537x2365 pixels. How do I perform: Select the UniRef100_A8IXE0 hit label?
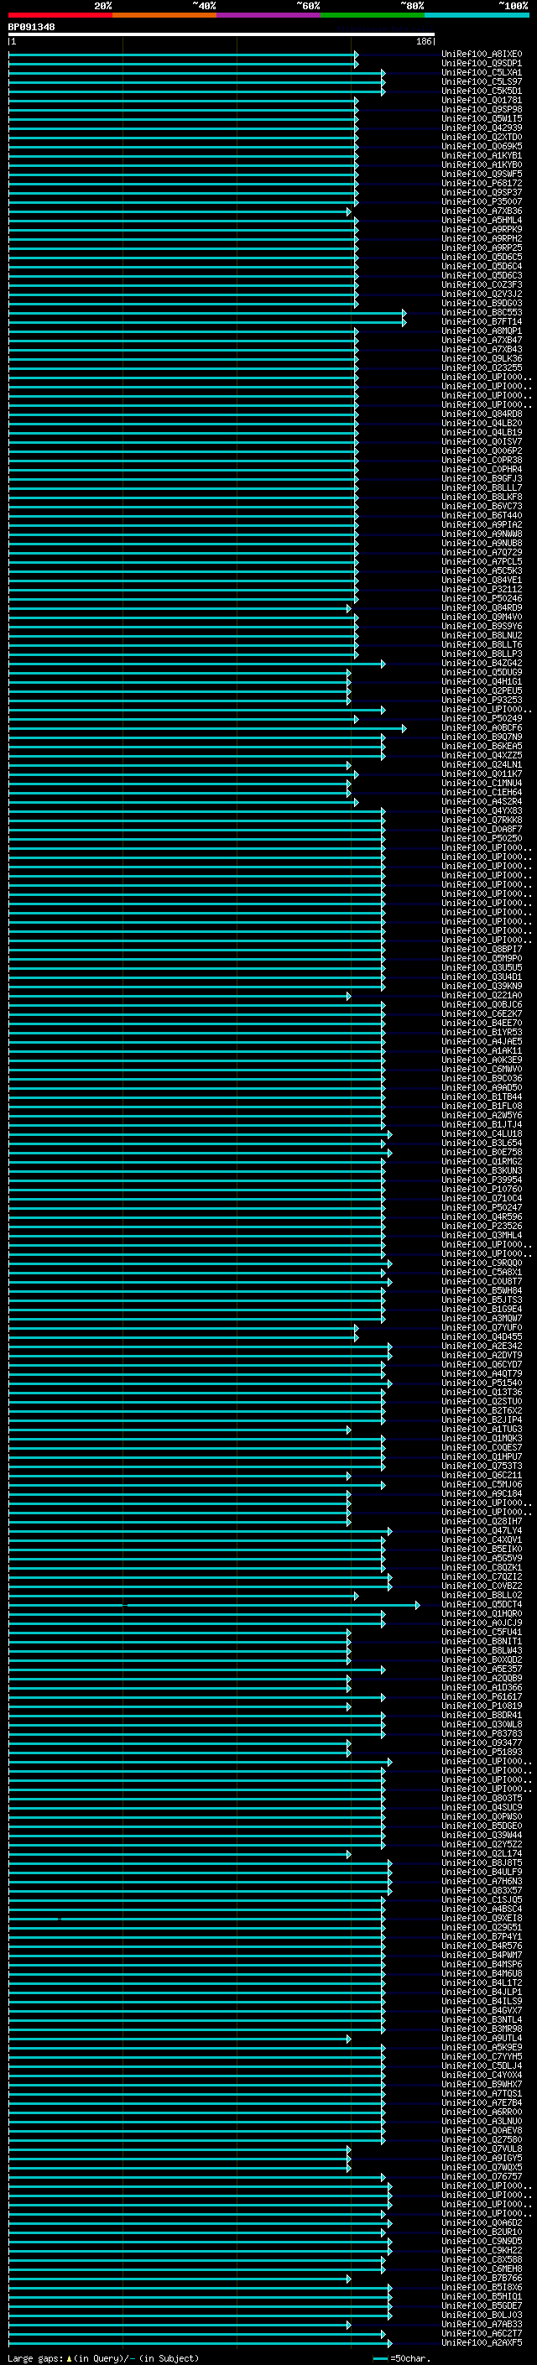[x=482, y=55]
